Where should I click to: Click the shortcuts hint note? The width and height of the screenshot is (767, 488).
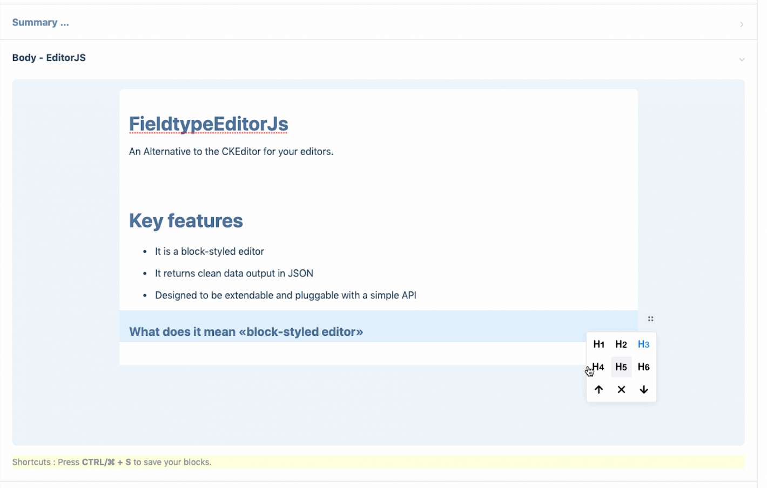pos(378,462)
